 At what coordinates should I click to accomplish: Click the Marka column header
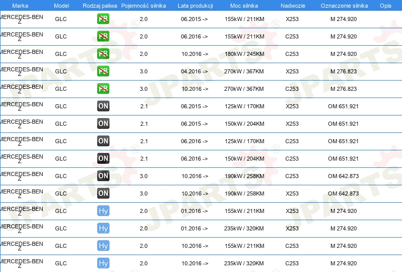click(x=20, y=6)
